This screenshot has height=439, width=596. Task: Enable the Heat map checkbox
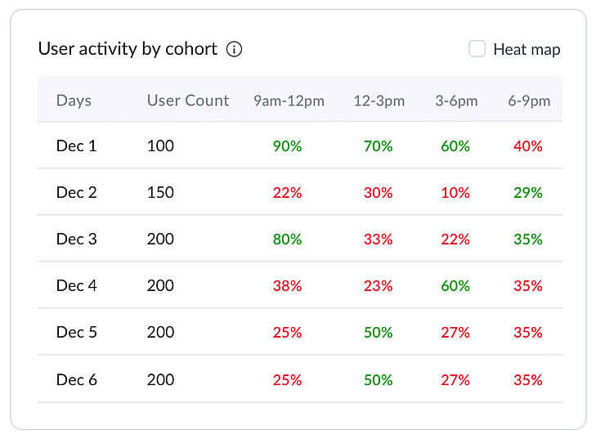(x=477, y=49)
